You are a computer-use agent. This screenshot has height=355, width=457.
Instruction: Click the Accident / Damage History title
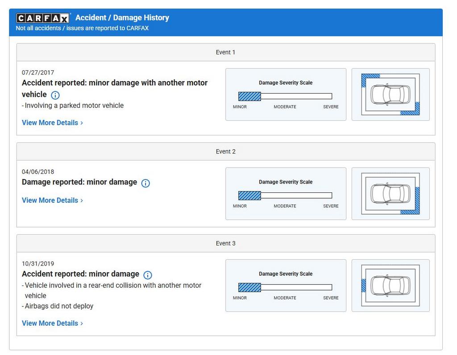[122, 18]
